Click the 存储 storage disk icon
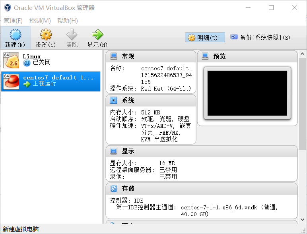The image size is (307, 234). pos(114,188)
